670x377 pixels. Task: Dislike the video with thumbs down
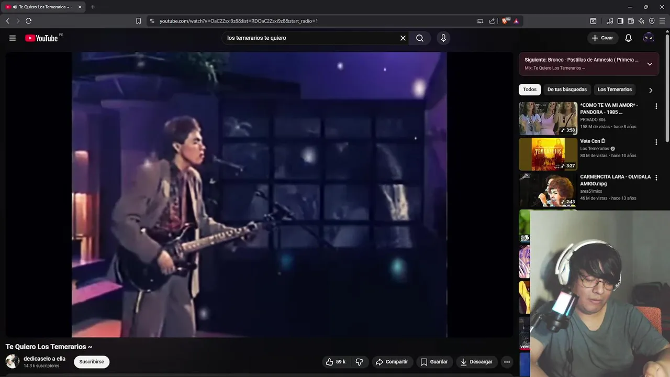(x=359, y=362)
